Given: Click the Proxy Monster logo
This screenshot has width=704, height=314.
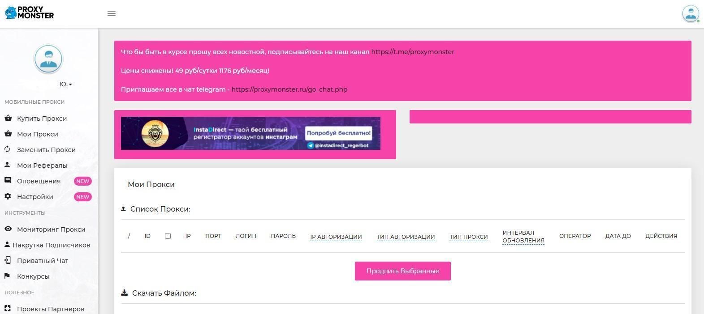Looking at the screenshot, I should [x=29, y=13].
